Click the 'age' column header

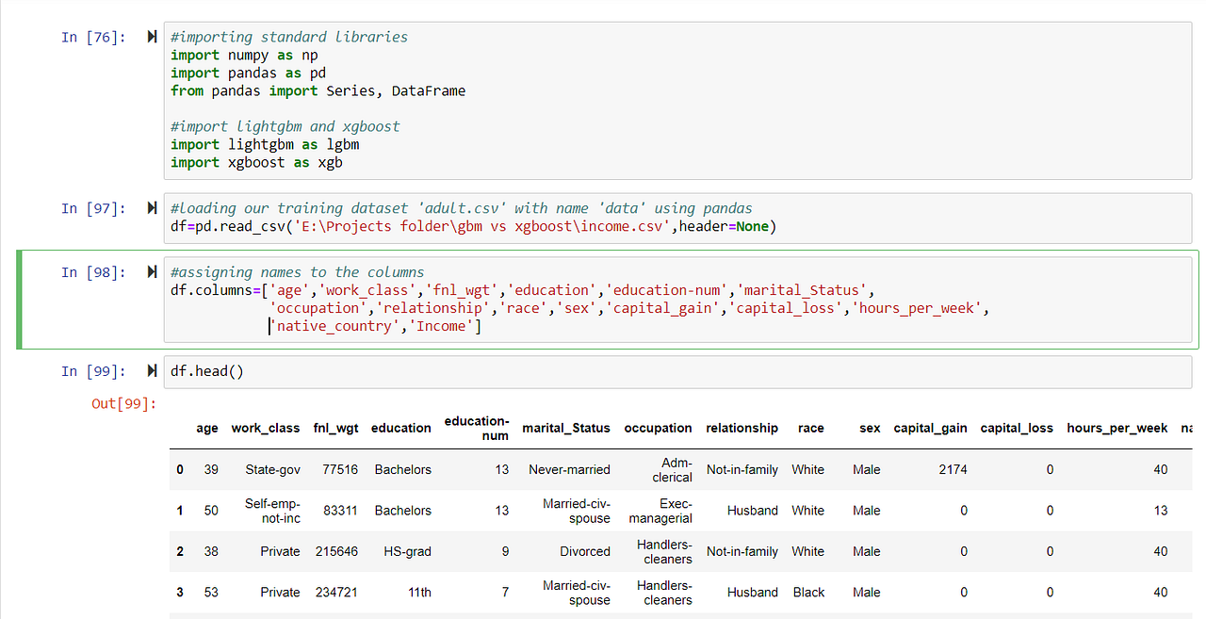coord(207,428)
